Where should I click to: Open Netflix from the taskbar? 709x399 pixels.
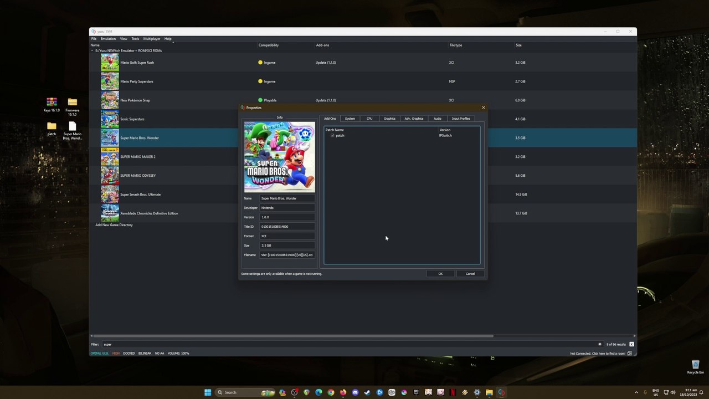453,392
